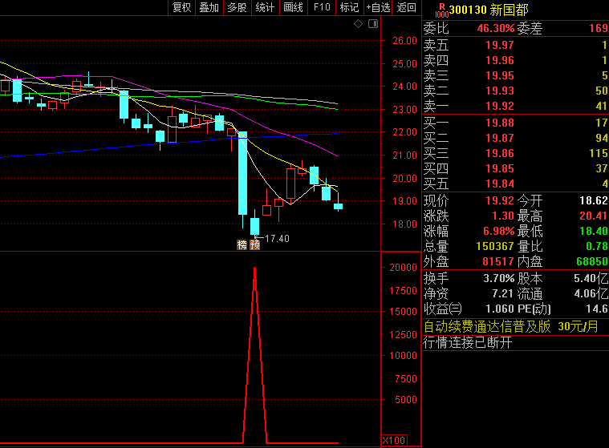Screen dimensions: 609x448
Task: Click the 榜 badge below candlesticks
Action: click(242, 244)
